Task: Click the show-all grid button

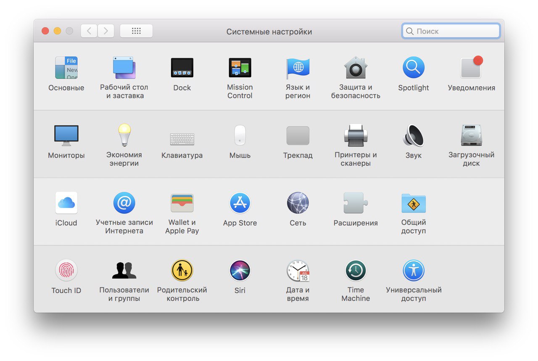Action: coord(136,31)
